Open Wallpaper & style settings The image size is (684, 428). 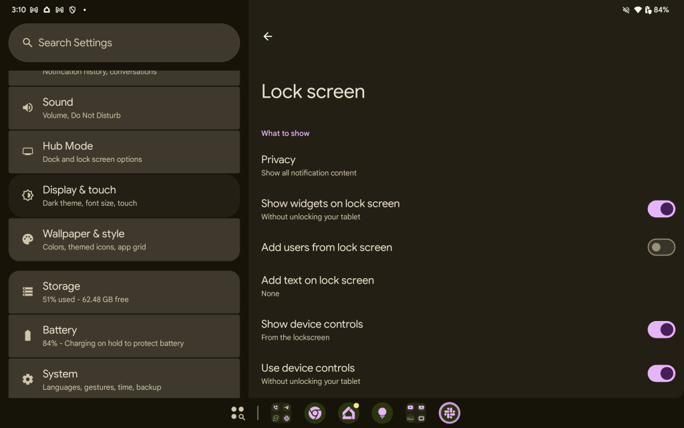pos(124,239)
